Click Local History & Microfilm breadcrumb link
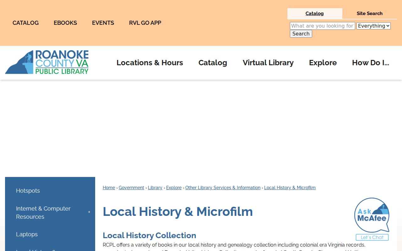The image size is (402, 251). tap(290, 188)
